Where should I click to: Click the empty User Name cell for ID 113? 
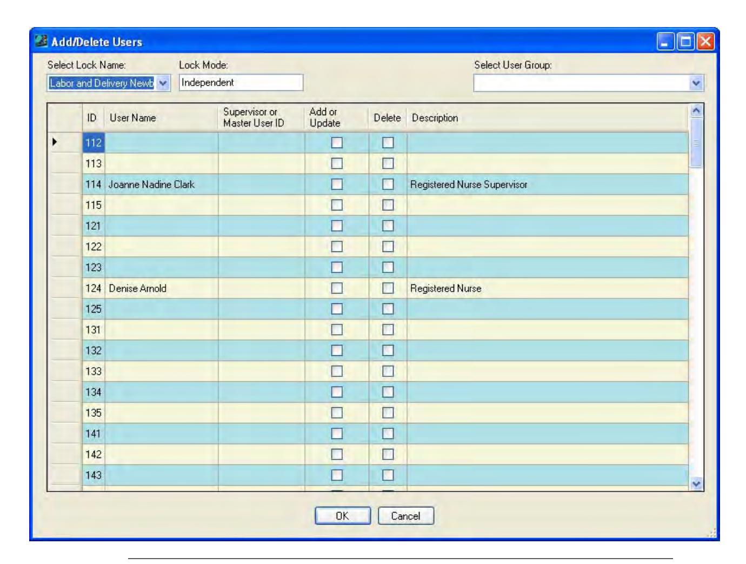tap(161, 163)
